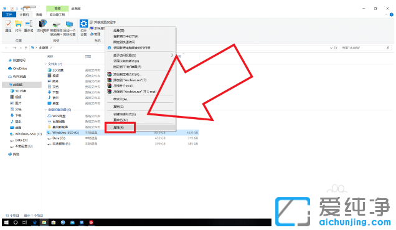Choose 添加到压缩文件(A)... menu entry
The width and height of the screenshot is (396, 230).
click(140, 74)
